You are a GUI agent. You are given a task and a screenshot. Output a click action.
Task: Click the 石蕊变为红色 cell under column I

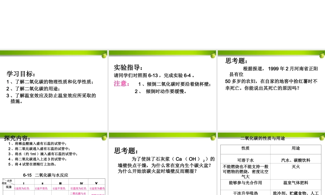point(21,188)
